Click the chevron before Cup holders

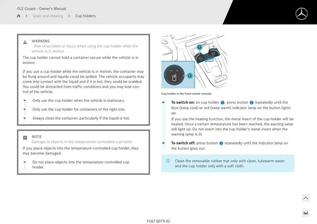point(69,16)
